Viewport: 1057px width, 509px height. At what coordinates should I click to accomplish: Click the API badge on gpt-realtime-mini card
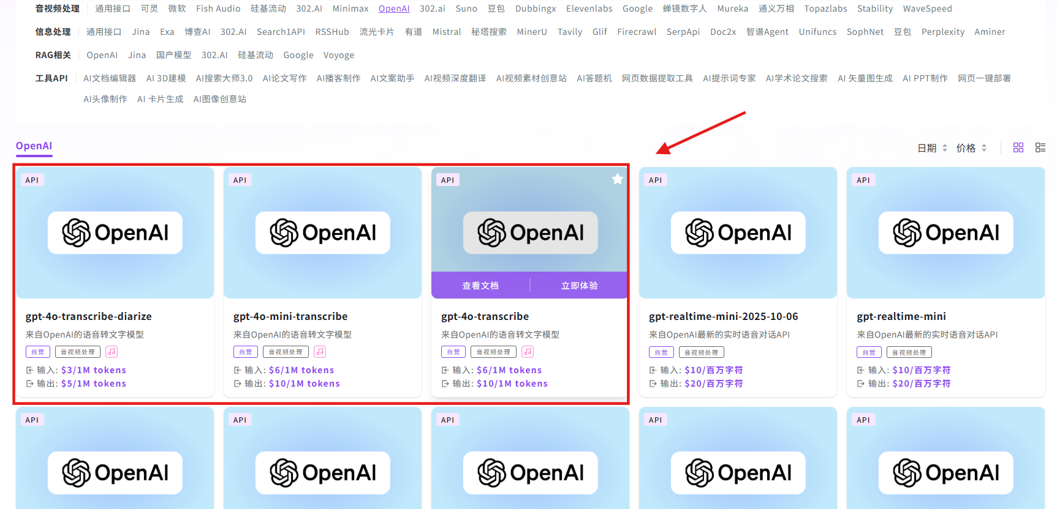863,180
